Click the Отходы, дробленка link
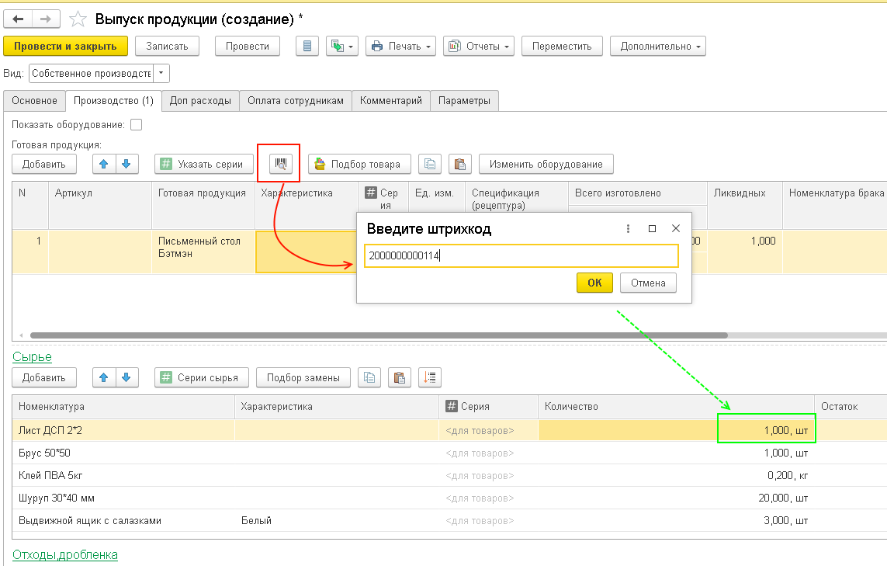This screenshot has height=566, width=887. tap(65, 554)
